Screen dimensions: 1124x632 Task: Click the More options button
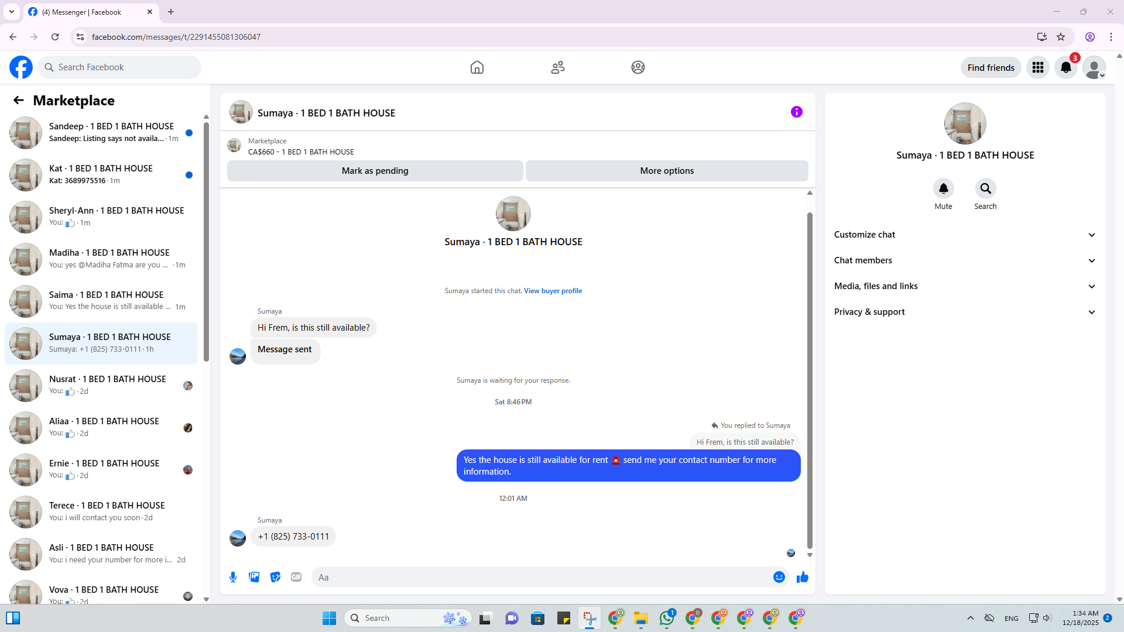pyautogui.click(x=666, y=171)
